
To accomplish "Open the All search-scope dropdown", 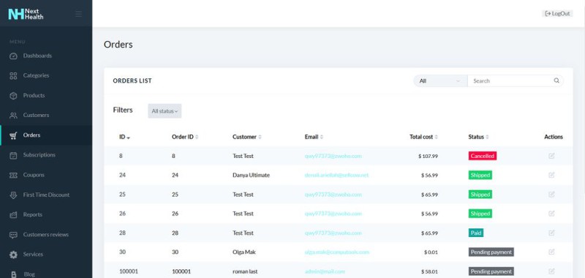I will 440,81.
